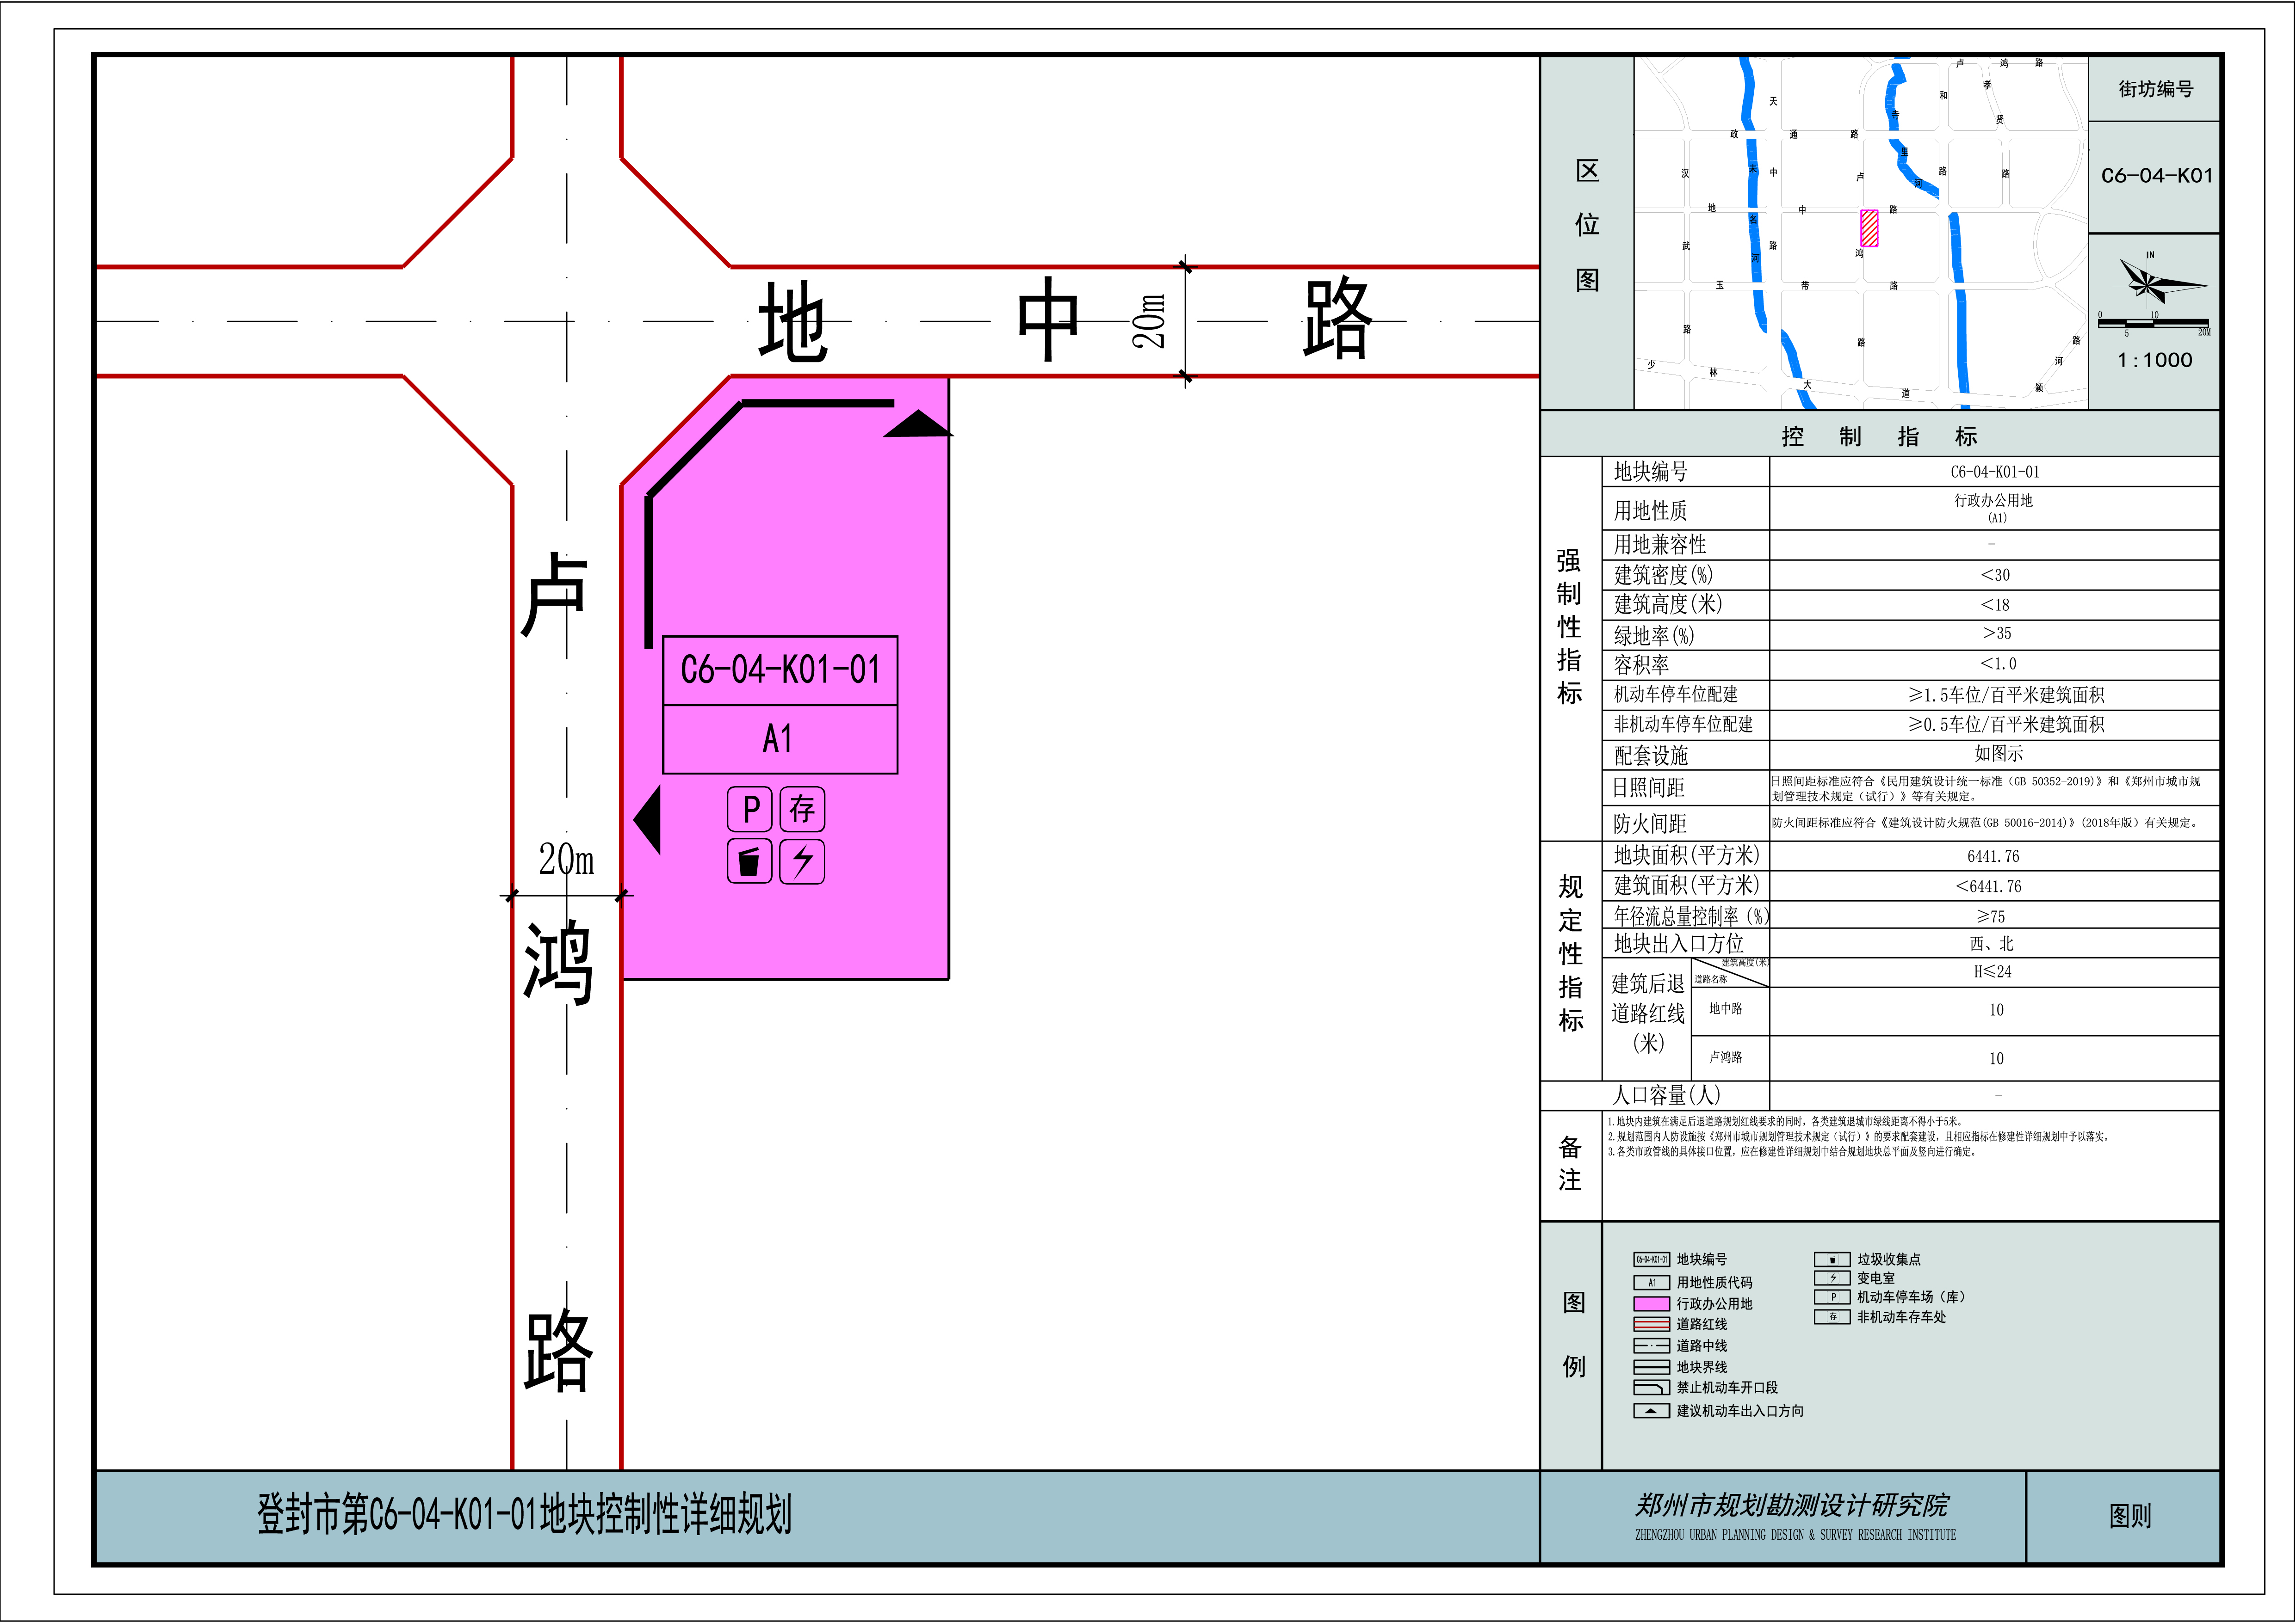
Task: Click the 郑州市规划勘测设计研究院 title text
Action: (x=1792, y=1505)
